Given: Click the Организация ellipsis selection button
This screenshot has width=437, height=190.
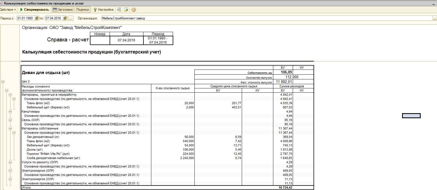Looking at the screenshot, I should pyautogui.click(x=435, y=18).
